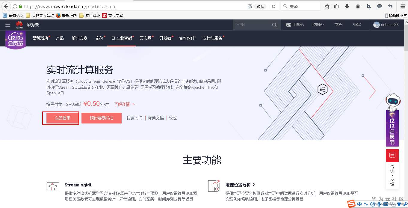408x208 pixels.
Task: Click the screenshot crop icon in toolbar
Action: coord(369,6)
